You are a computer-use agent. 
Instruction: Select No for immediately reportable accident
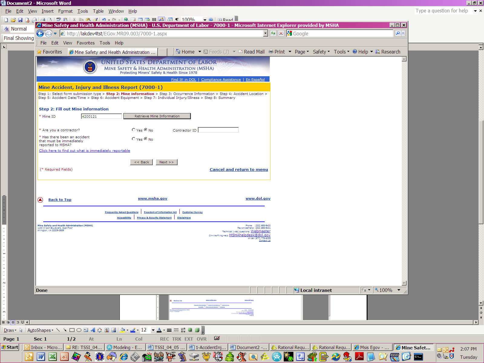coord(146,139)
